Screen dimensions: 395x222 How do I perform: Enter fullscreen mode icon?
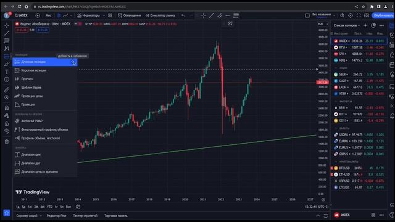359,15
